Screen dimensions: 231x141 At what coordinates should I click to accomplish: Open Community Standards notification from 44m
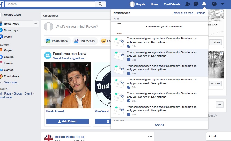pyautogui.click(x=160, y=42)
